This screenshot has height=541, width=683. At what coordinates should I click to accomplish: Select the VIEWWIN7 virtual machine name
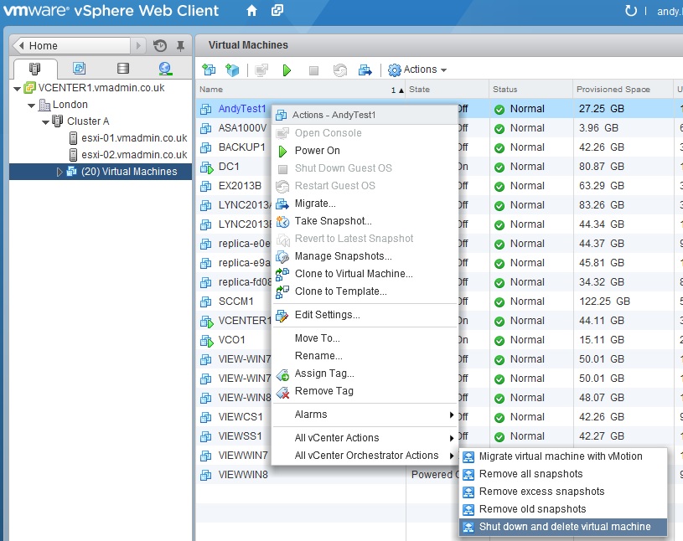tap(243, 456)
